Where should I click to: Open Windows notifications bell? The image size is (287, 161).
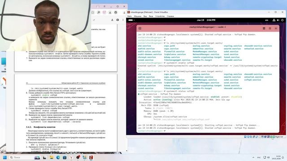[283, 157]
